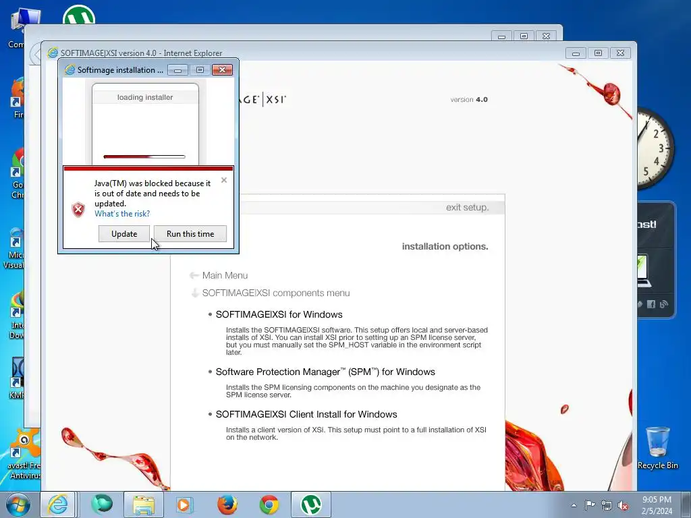Choose Run this time for Java
The image size is (691, 518).
[x=190, y=234]
